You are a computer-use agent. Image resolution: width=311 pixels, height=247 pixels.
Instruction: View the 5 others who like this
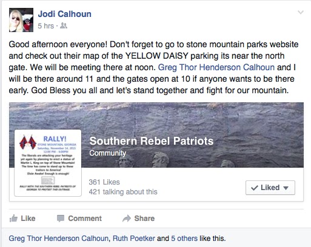pos(184,239)
